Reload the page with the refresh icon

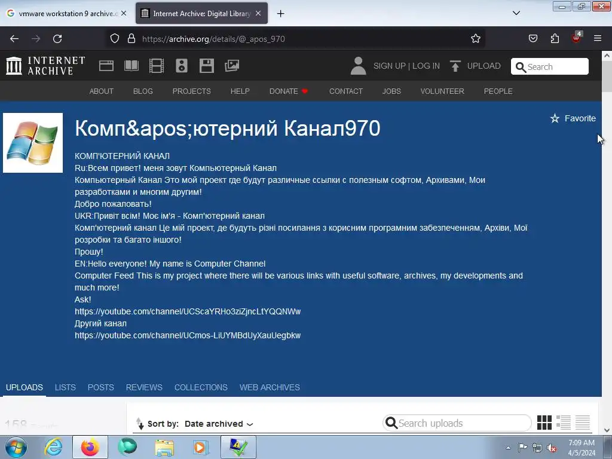tap(57, 39)
